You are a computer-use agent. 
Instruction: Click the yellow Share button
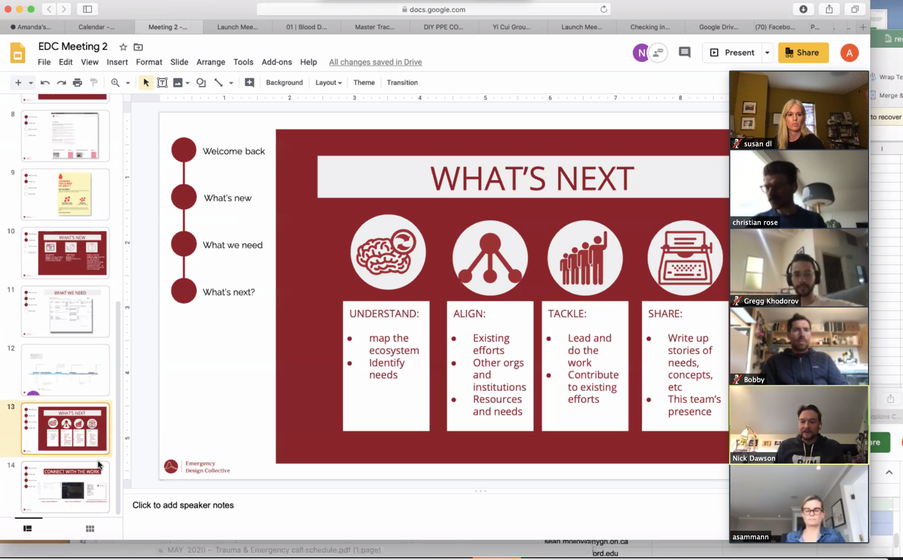tap(803, 53)
